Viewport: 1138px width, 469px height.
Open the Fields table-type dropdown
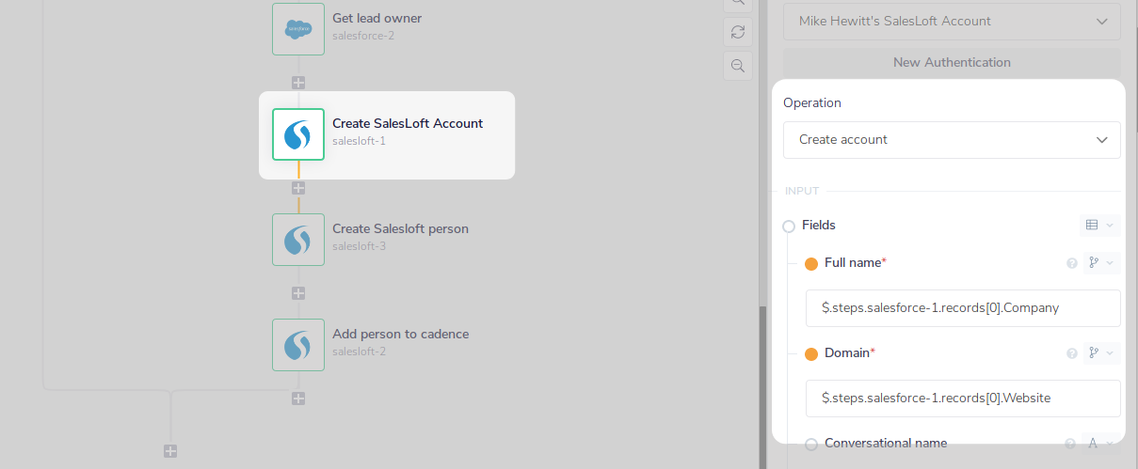[1098, 225]
